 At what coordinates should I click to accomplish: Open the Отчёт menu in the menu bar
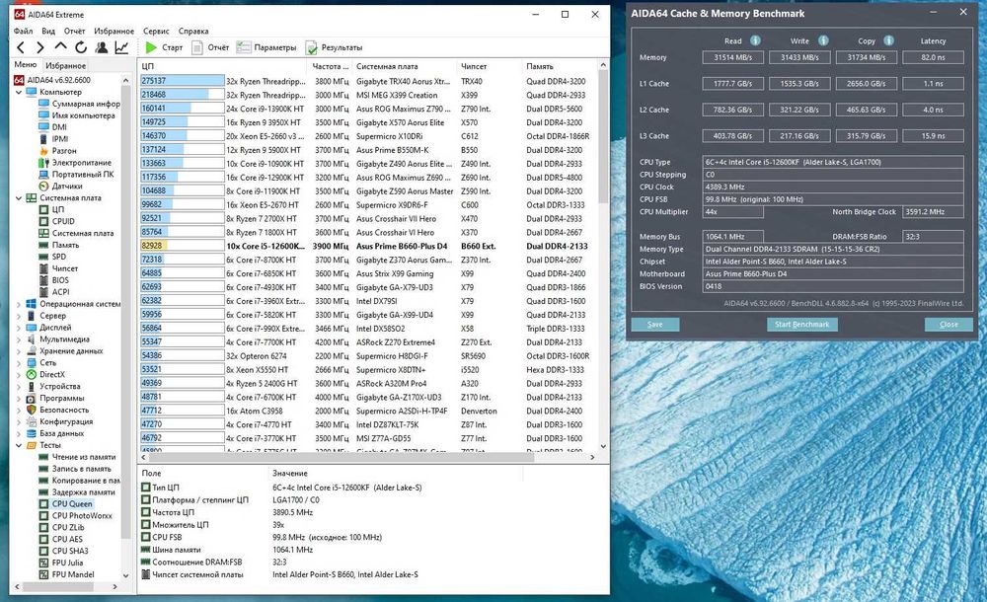(74, 31)
